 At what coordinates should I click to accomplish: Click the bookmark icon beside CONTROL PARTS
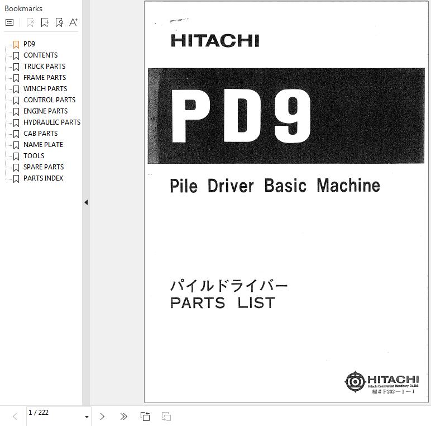point(16,101)
